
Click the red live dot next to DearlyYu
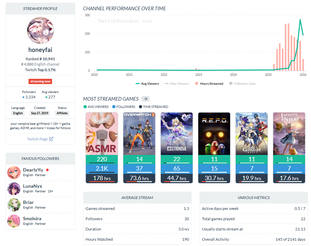[x=47, y=170]
